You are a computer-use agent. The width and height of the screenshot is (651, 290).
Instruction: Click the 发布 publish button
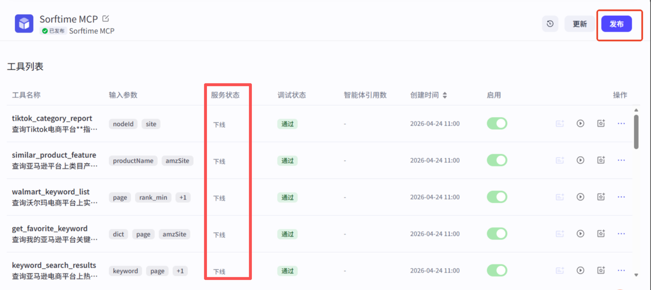coord(616,24)
